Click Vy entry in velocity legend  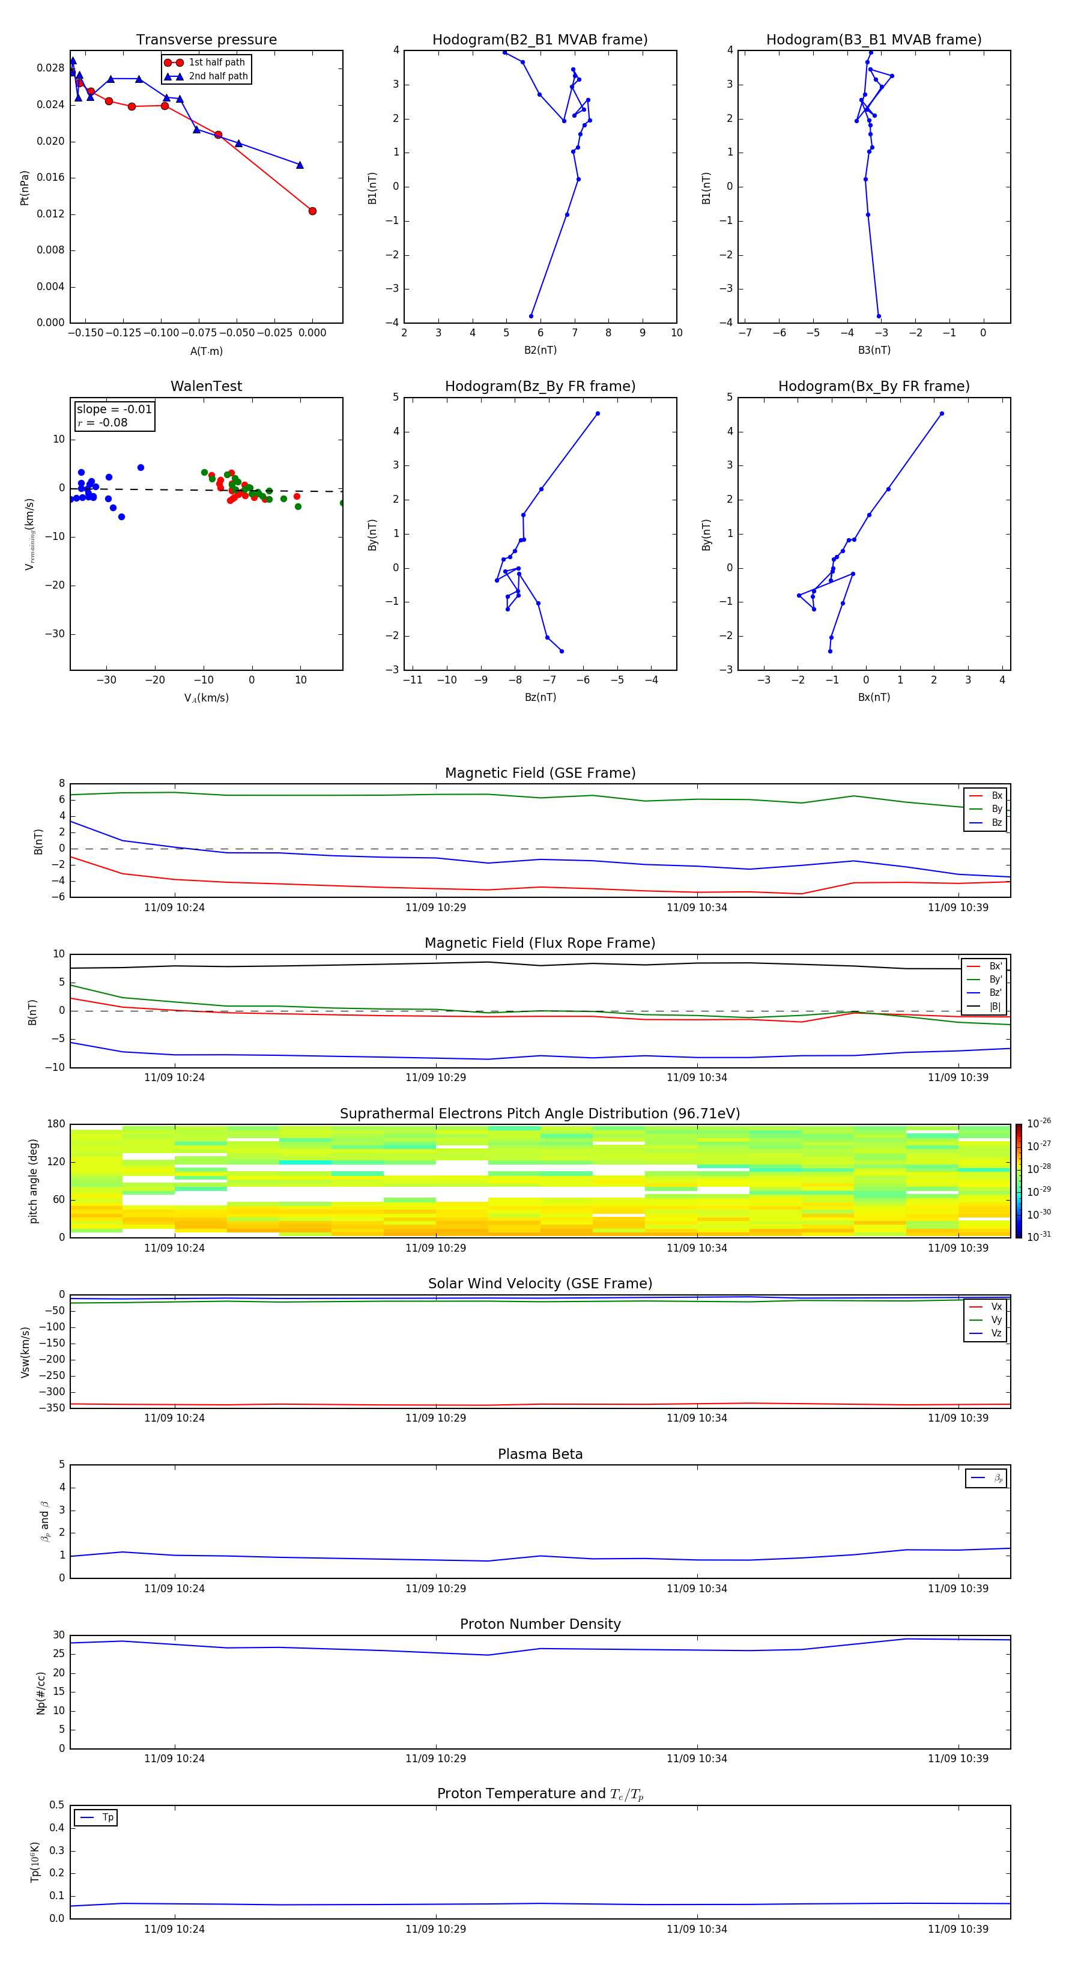point(986,1320)
